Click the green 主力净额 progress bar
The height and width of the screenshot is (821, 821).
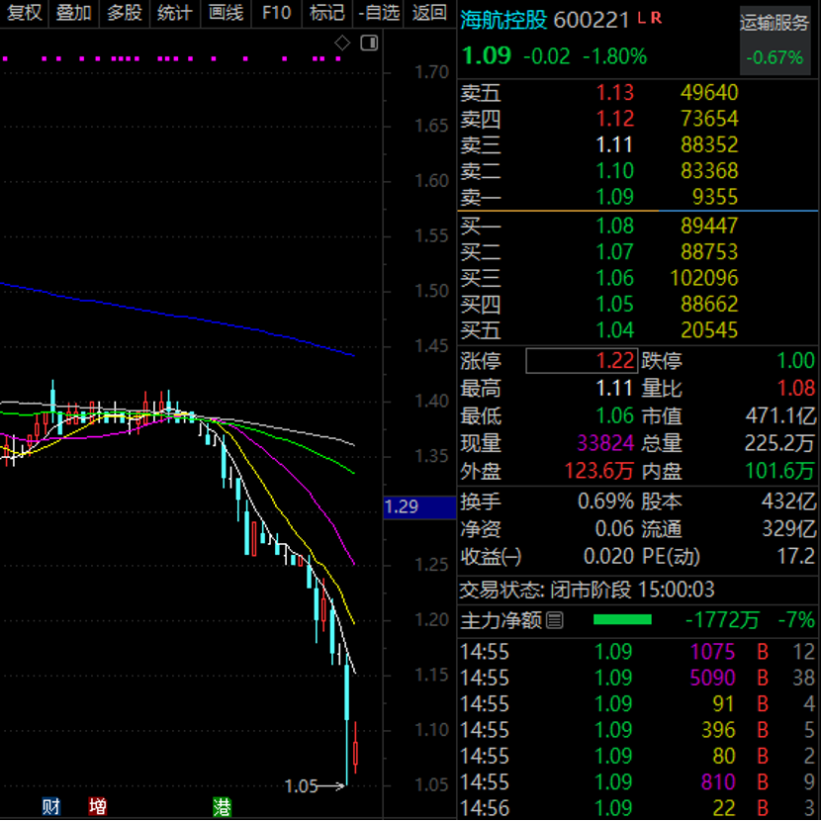tap(622, 620)
